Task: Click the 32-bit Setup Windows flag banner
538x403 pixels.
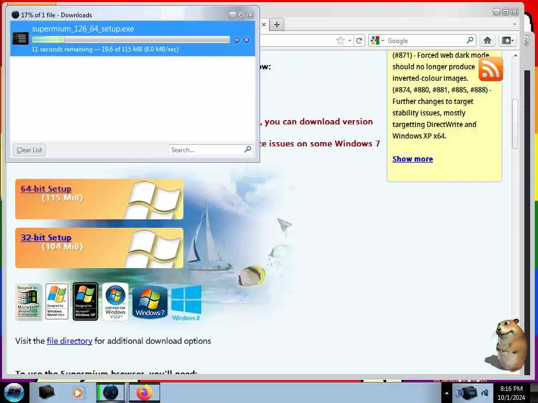Action: coord(99,248)
